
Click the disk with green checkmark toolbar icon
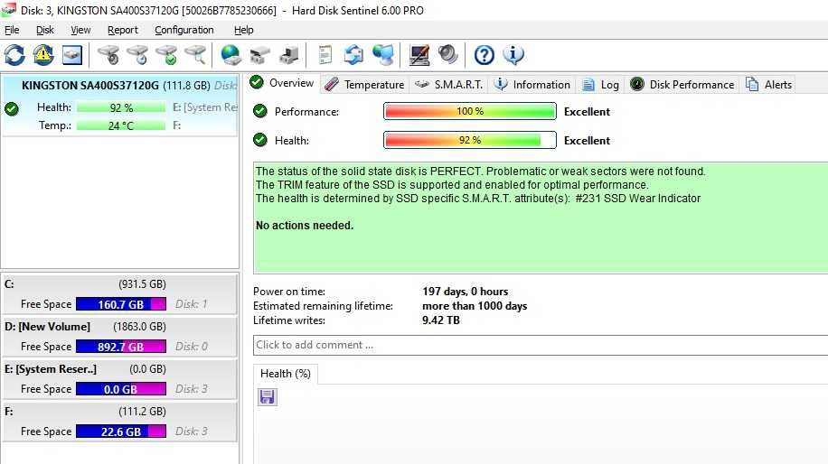click(166, 55)
